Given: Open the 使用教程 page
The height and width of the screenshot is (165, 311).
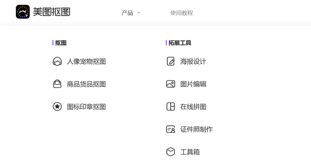Looking at the screenshot, I should (181, 13).
